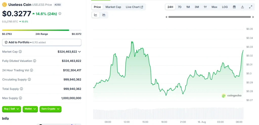Open 24 Hour Trading Vol info icon
259x125 pixels.
[x=31, y=70]
